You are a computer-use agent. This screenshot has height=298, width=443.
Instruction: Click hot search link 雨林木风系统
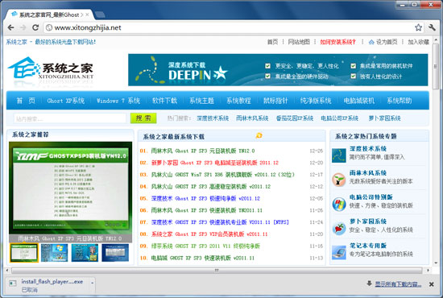coord(252,118)
